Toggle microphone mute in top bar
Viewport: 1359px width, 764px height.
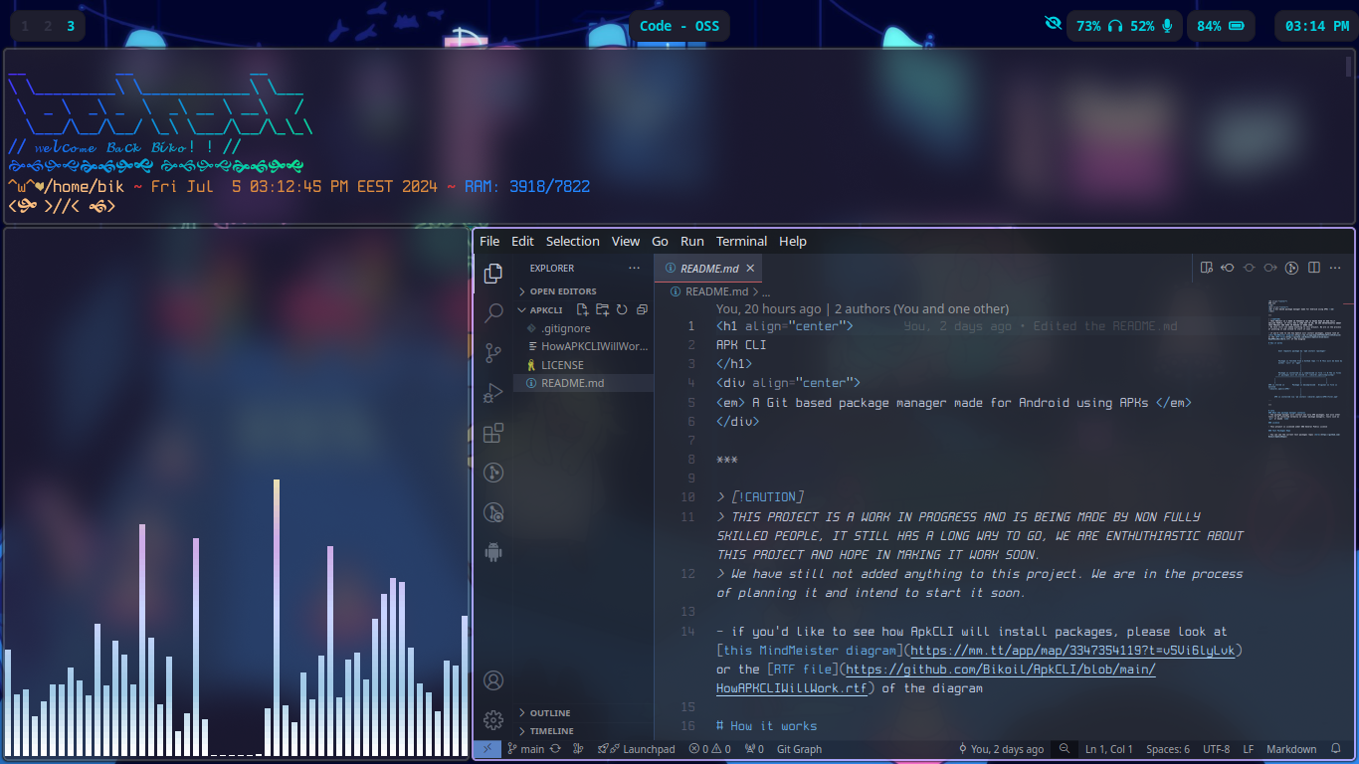click(x=1166, y=26)
